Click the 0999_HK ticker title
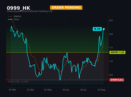Viewport: 131px width, 97px height. click(x=19, y=8)
